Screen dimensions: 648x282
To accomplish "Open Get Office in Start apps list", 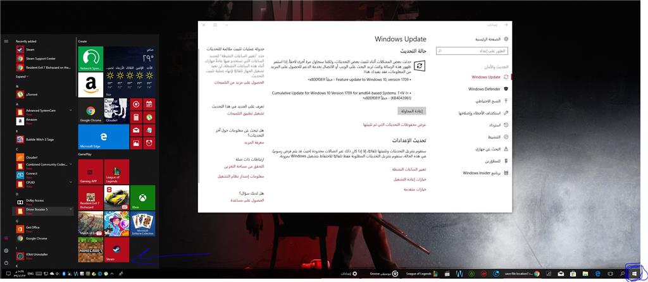I will [43, 228].
